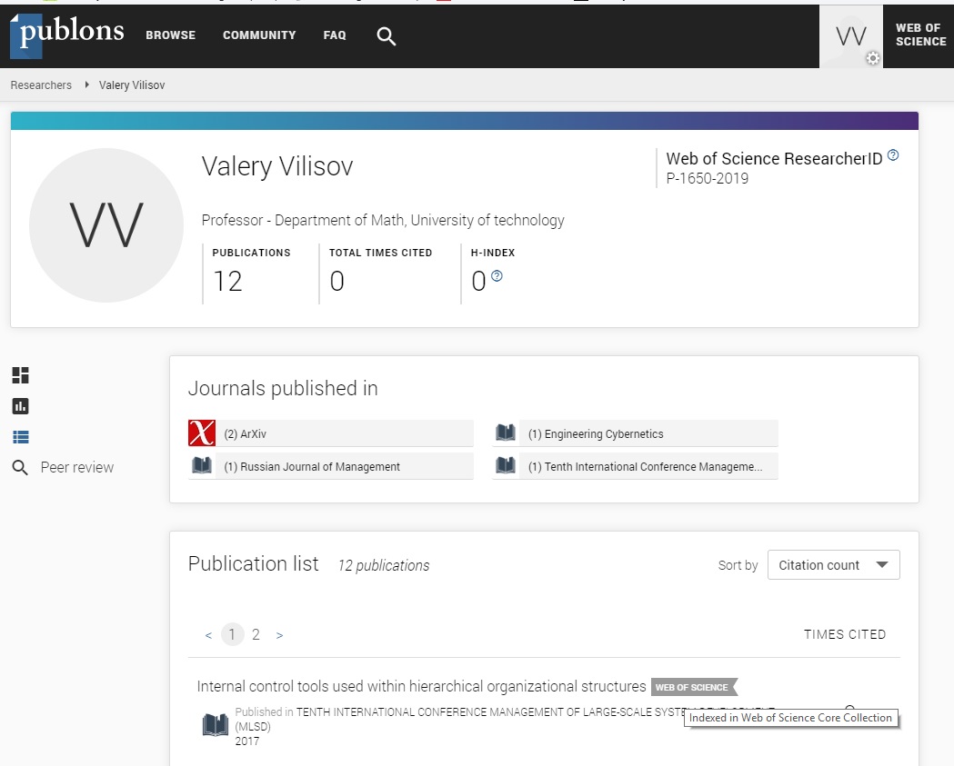Open the search magnifier in header
Screen dimensions: 954x766
[386, 36]
